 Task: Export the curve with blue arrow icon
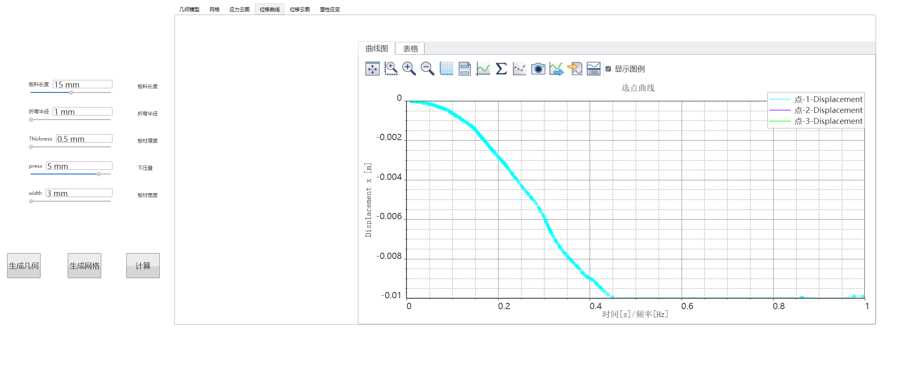[557, 69]
